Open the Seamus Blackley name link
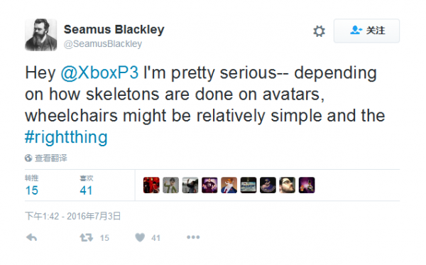Viewport: 426px width, 265px height. (114, 29)
